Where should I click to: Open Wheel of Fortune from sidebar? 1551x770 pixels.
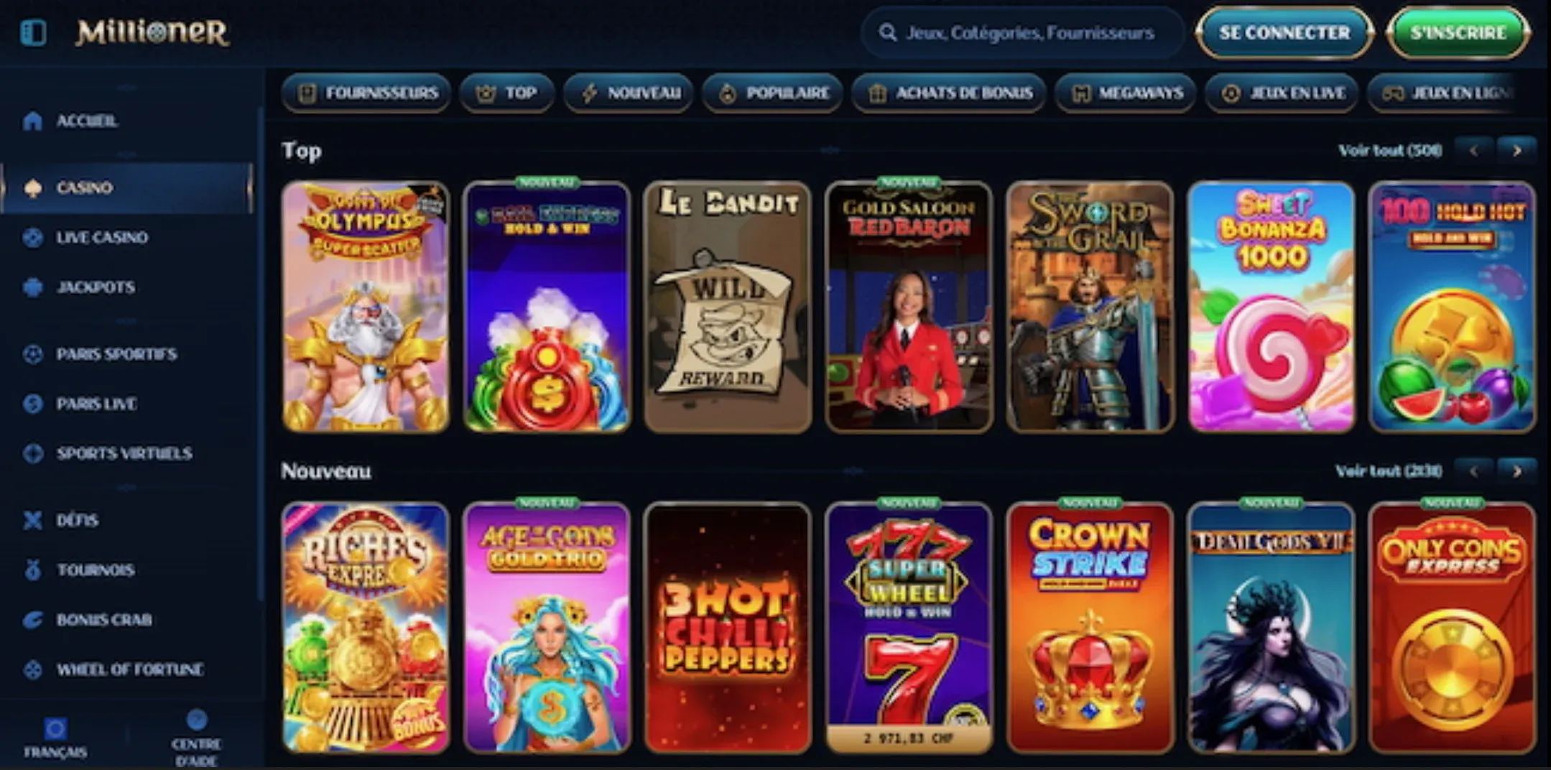(114, 669)
